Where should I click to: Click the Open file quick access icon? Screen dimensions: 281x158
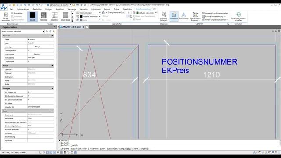point(14,5)
